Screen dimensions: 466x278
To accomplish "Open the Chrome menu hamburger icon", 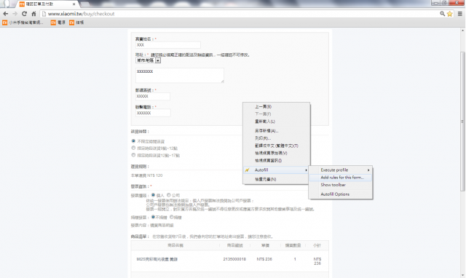I will pos(459,14).
